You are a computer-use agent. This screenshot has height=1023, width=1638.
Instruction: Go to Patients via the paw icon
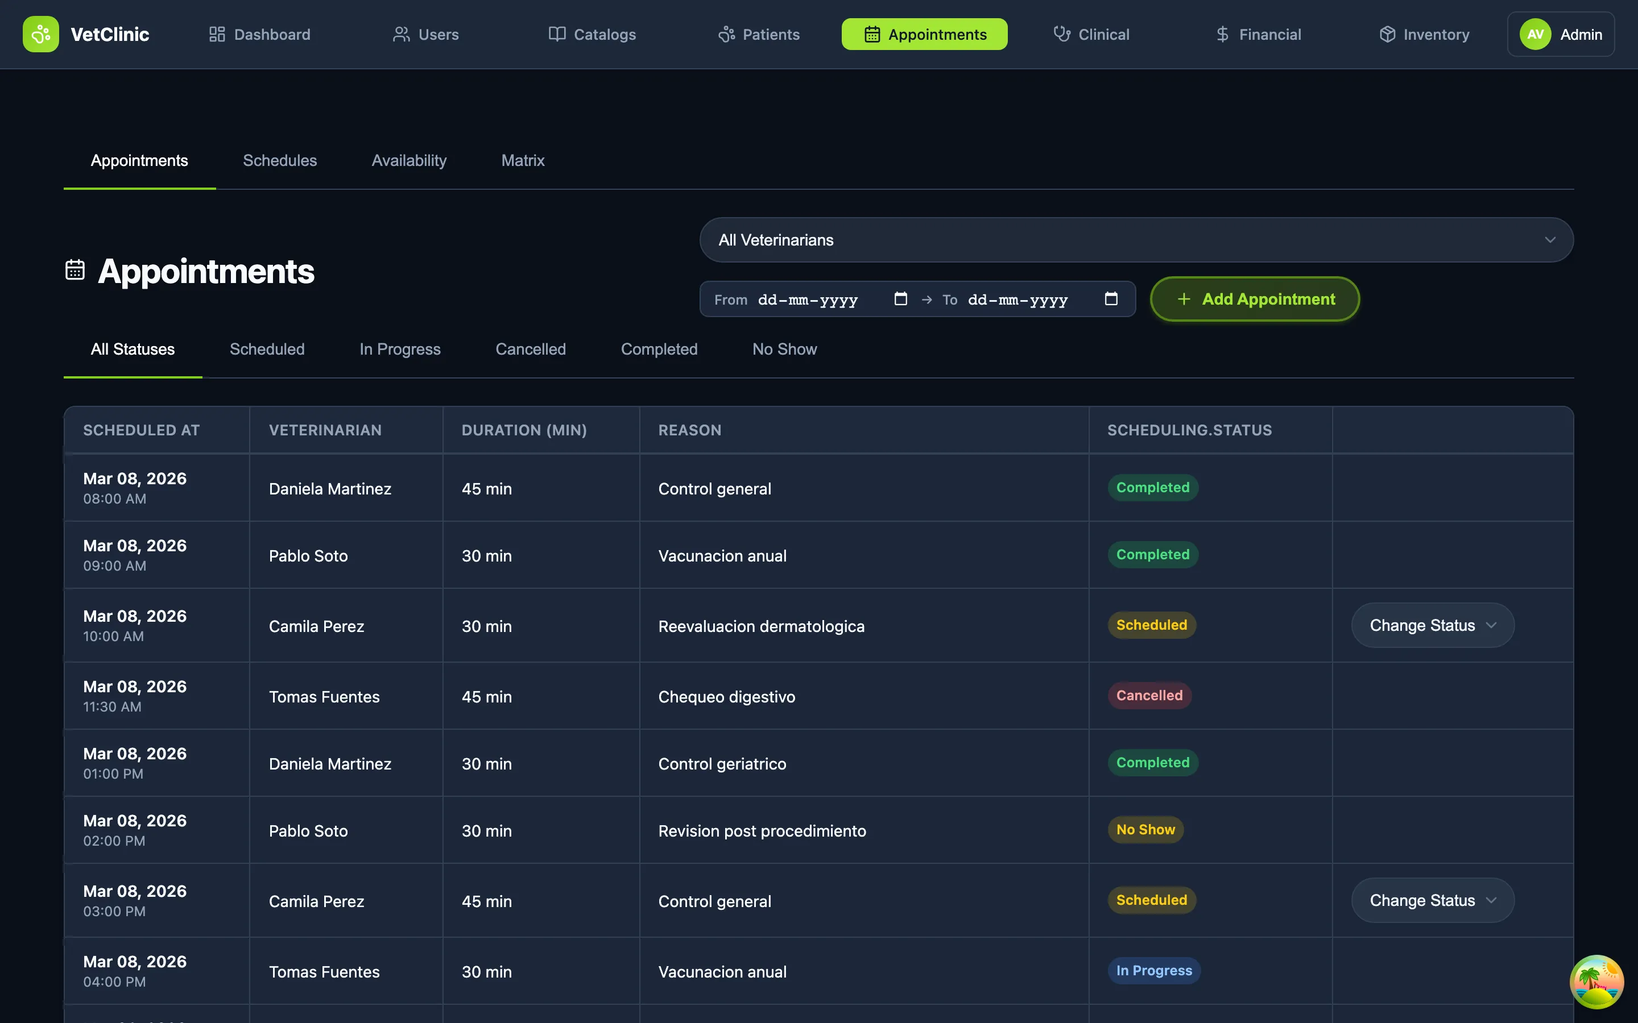[x=726, y=34]
